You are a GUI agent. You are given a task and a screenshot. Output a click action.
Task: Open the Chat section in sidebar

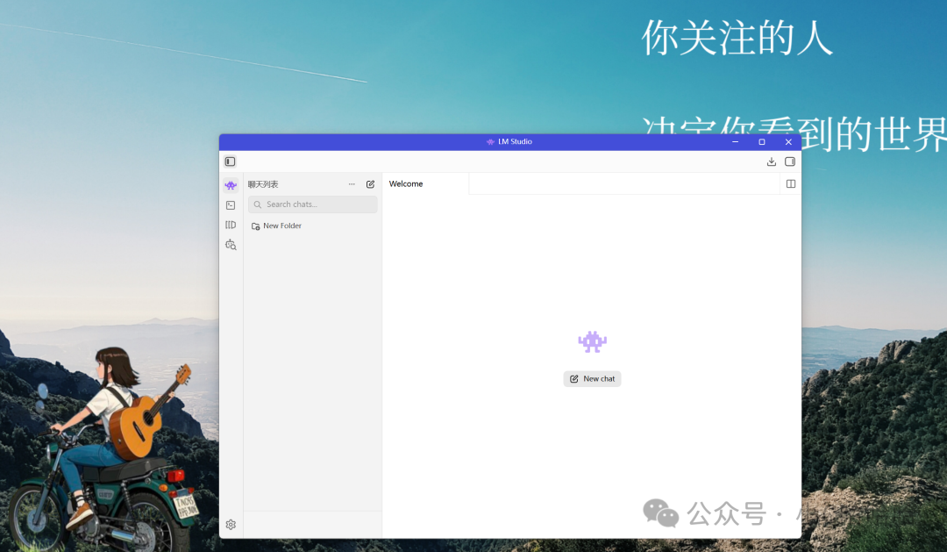[231, 185]
